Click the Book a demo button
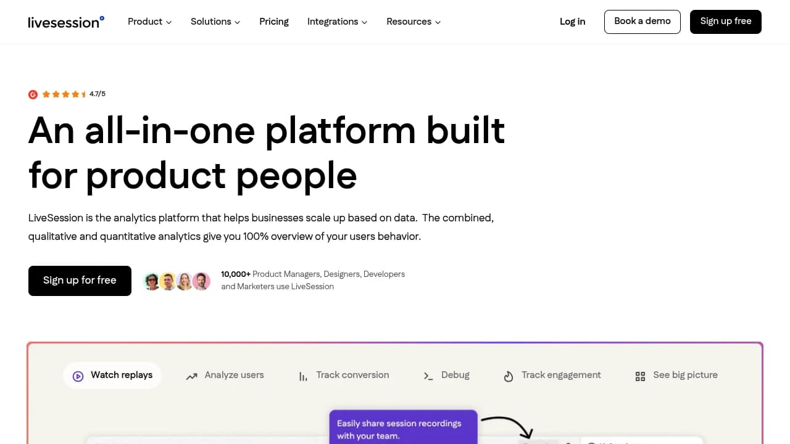The image size is (790, 444). point(642,22)
